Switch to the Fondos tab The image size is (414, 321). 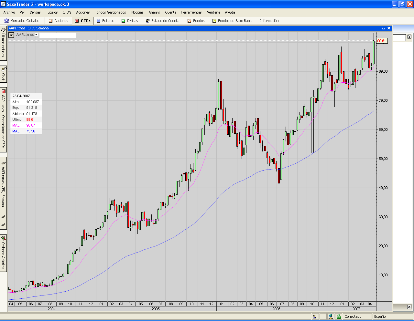pyautogui.click(x=196, y=21)
